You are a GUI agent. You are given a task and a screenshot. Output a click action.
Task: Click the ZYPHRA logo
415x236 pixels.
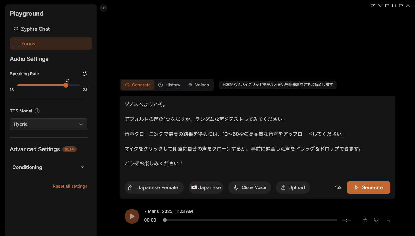point(390,6)
